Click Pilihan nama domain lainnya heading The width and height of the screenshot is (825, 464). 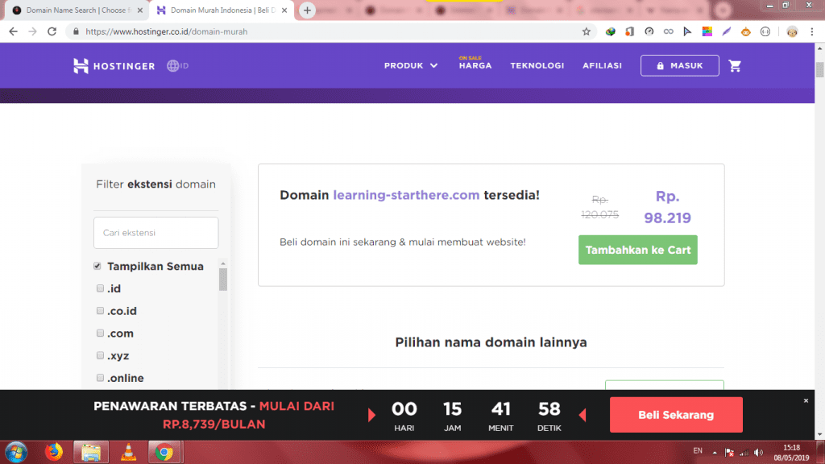(x=491, y=342)
